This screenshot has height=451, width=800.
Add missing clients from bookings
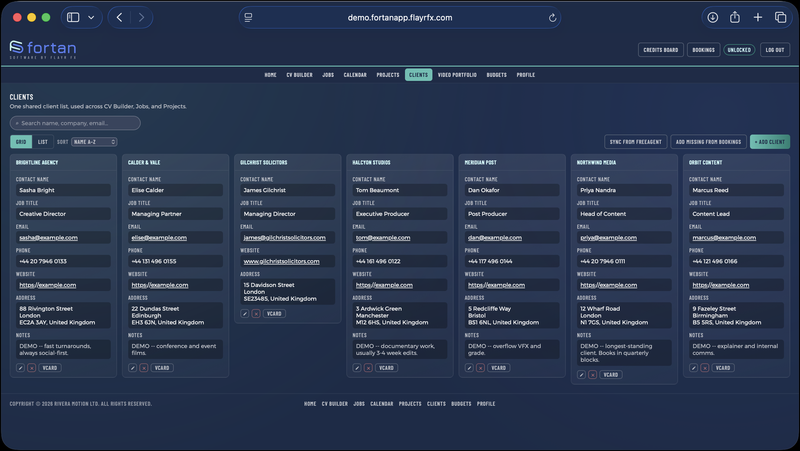708,142
